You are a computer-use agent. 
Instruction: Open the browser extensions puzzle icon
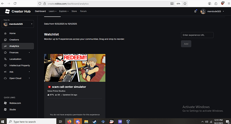coord(216,4)
